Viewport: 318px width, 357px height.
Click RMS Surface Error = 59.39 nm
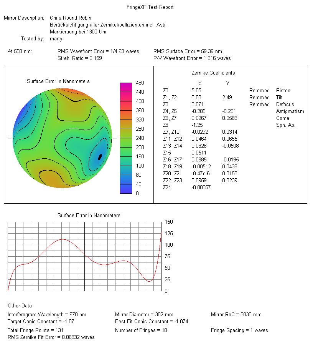point(188,51)
